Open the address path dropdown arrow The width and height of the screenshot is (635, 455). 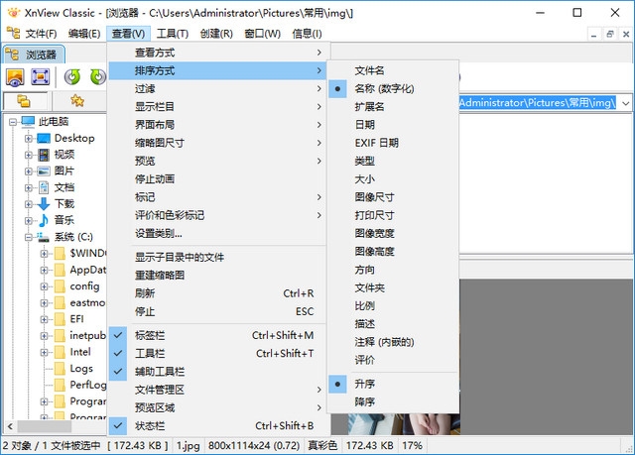pyautogui.click(x=625, y=103)
